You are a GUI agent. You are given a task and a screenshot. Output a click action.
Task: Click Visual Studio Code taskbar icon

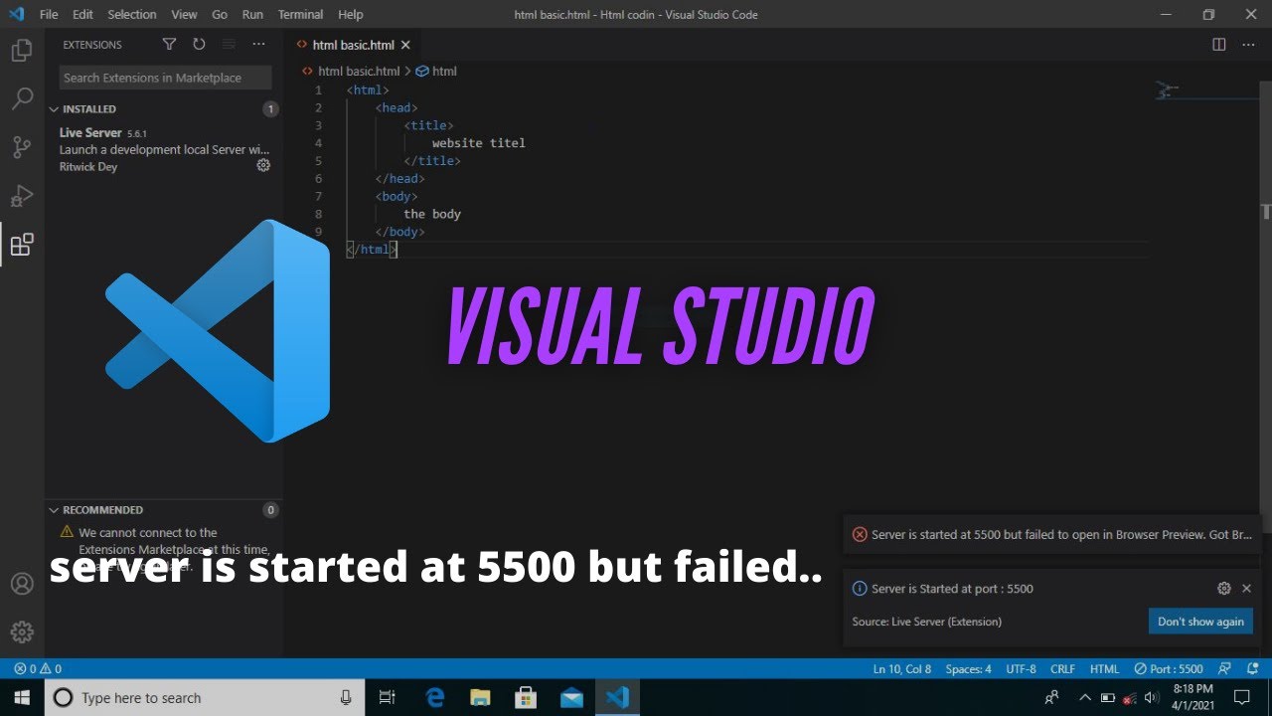pos(618,697)
